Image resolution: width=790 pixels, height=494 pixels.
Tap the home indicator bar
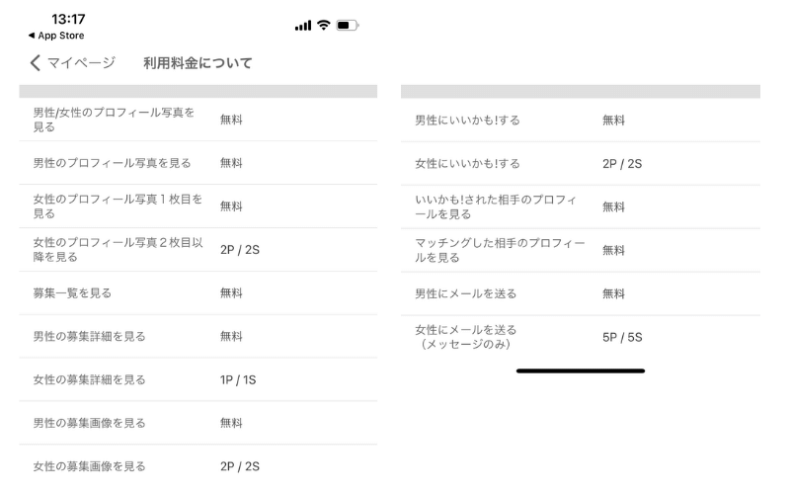click(581, 371)
